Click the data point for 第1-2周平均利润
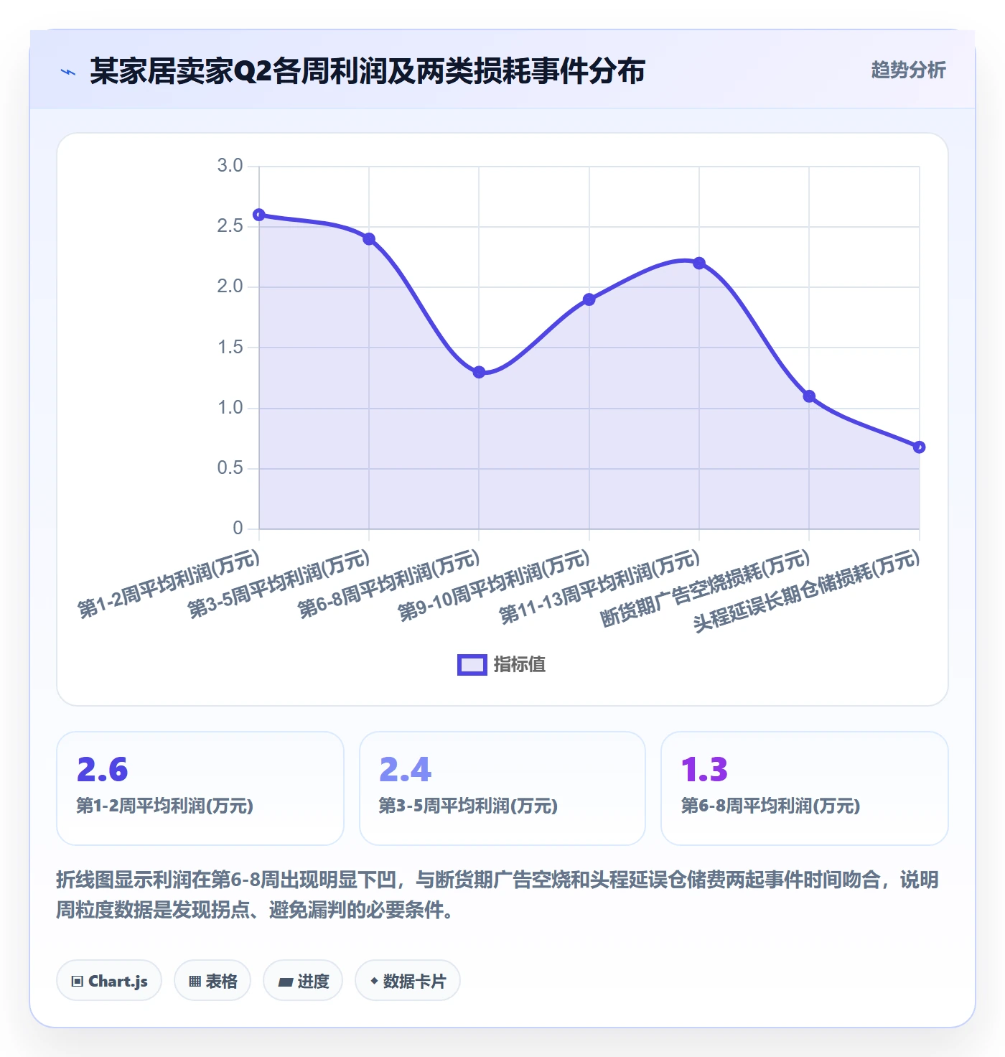 pos(259,215)
